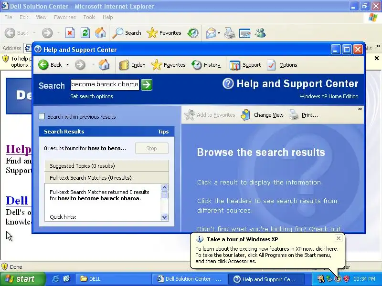Click Internet Explorer Stop icon
Screen dimensions: 382x286
click(70, 33)
